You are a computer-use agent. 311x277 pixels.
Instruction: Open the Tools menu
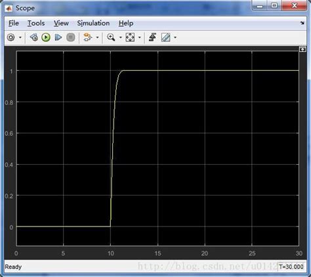(36, 23)
